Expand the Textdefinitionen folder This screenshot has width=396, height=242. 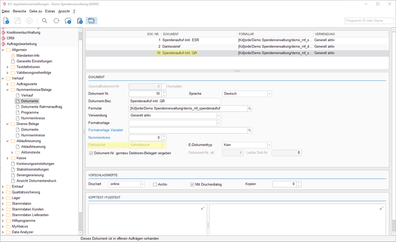pyautogui.click(x=7, y=67)
